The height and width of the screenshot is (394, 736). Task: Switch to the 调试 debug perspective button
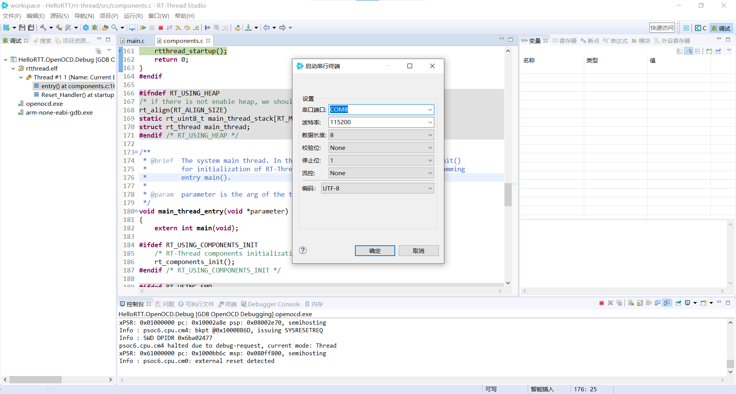pyautogui.click(x=721, y=28)
